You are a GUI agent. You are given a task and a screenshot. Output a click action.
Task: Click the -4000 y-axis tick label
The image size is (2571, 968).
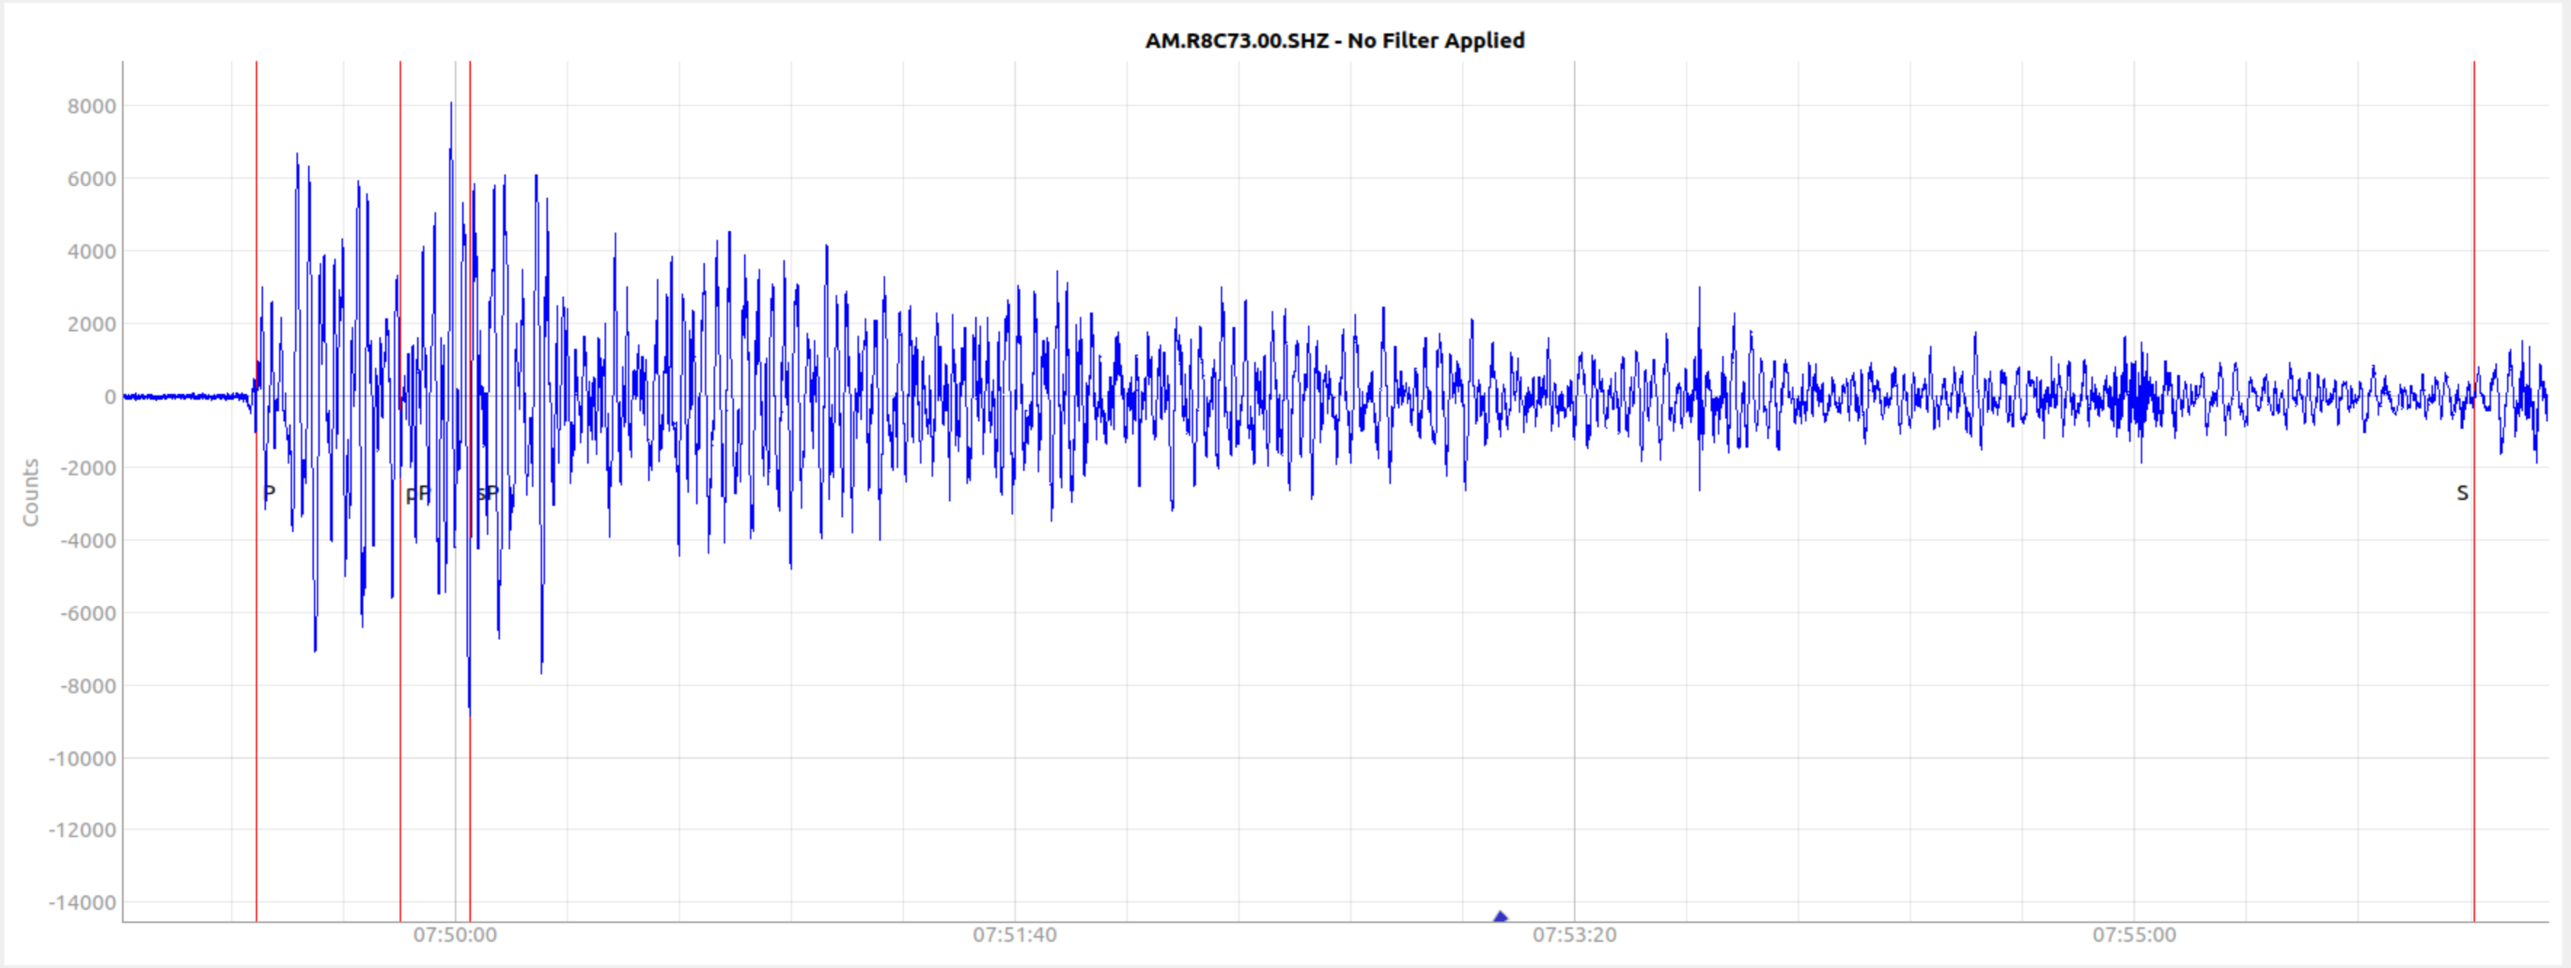coord(88,542)
